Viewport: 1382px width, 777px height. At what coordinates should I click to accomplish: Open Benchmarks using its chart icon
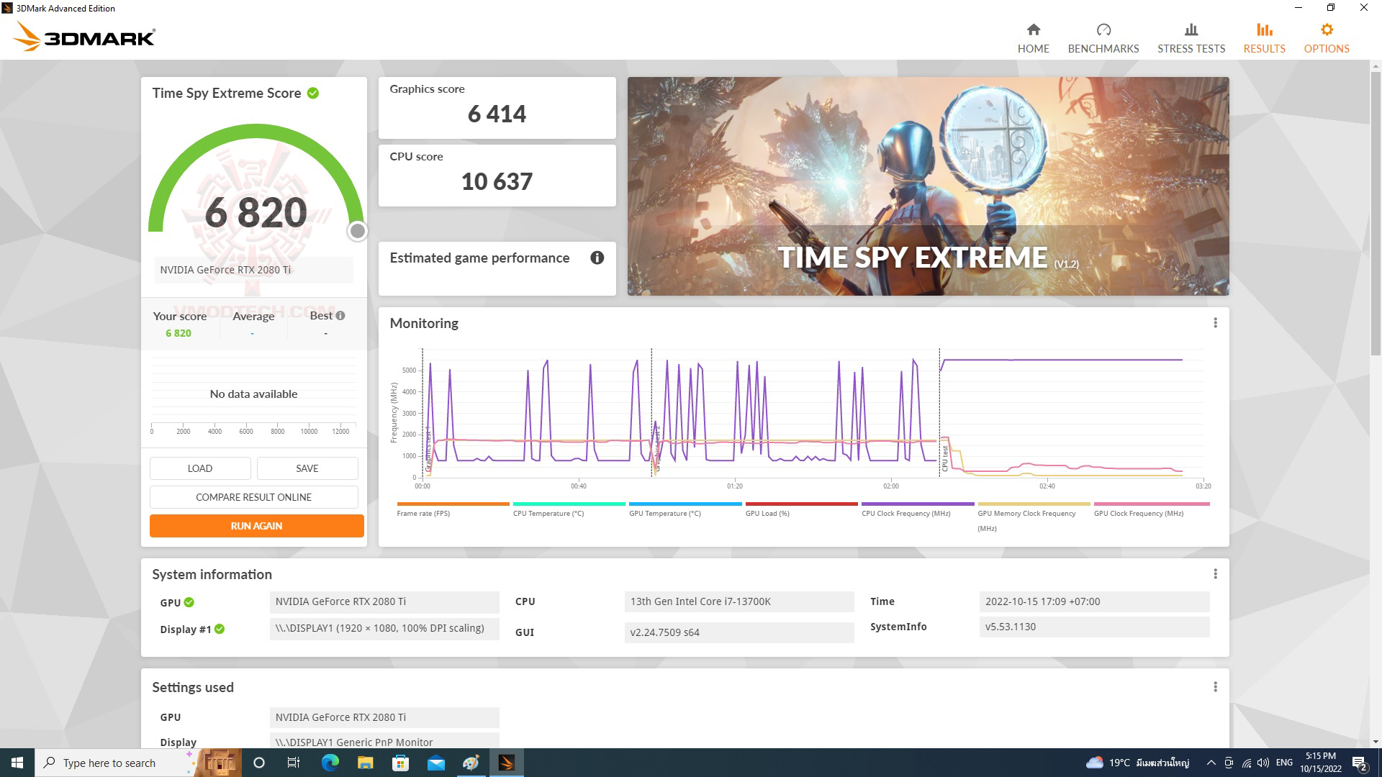(1103, 29)
